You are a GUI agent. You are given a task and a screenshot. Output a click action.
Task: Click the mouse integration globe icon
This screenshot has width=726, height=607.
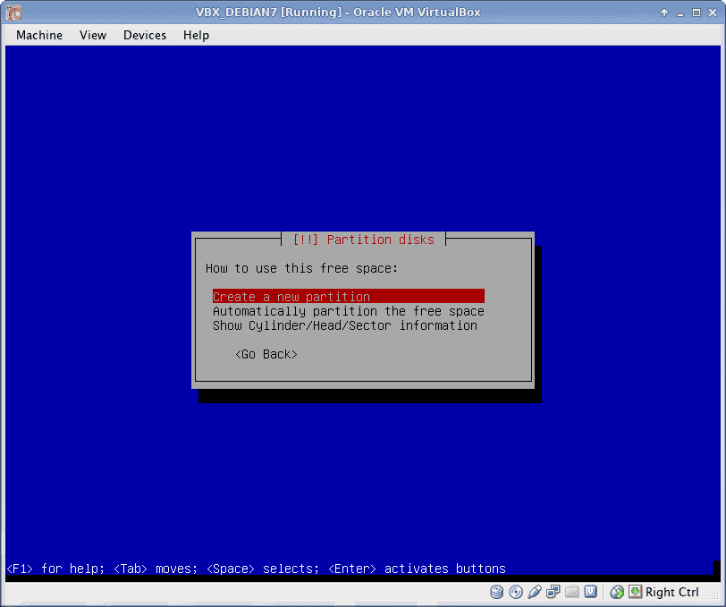pos(617,592)
